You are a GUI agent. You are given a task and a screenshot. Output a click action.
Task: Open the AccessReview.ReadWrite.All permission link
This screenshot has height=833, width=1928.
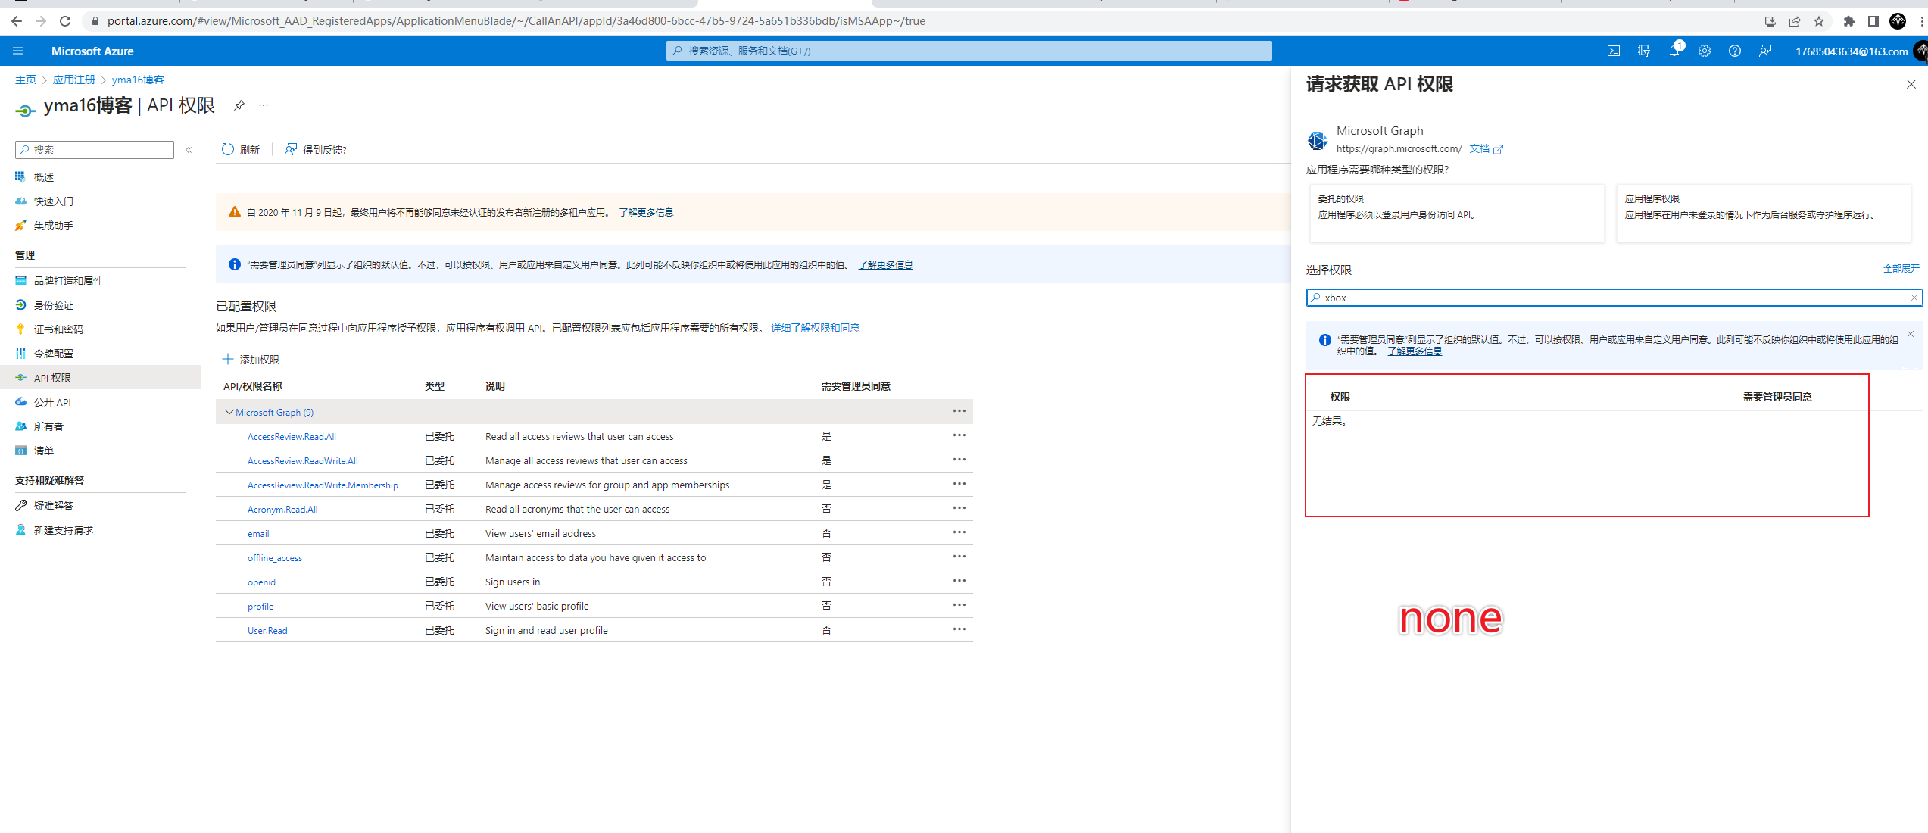click(x=303, y=461)
